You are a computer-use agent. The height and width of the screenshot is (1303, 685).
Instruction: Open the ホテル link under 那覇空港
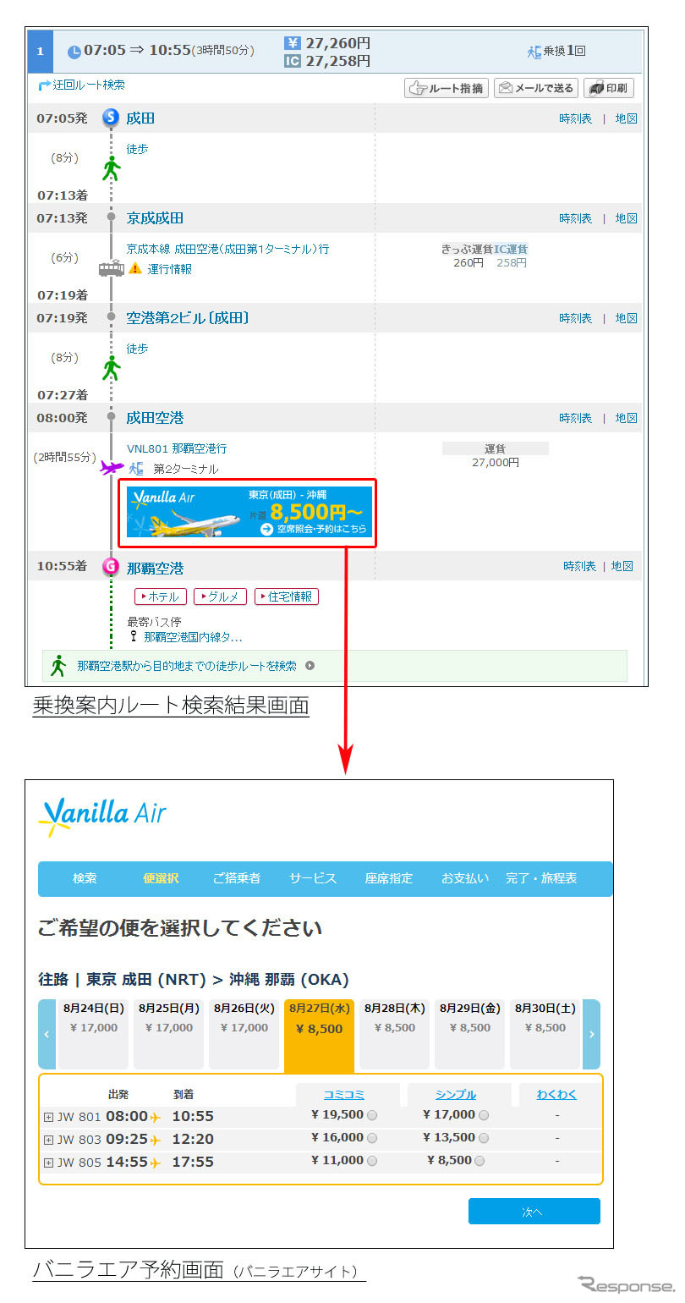[160, 597]
